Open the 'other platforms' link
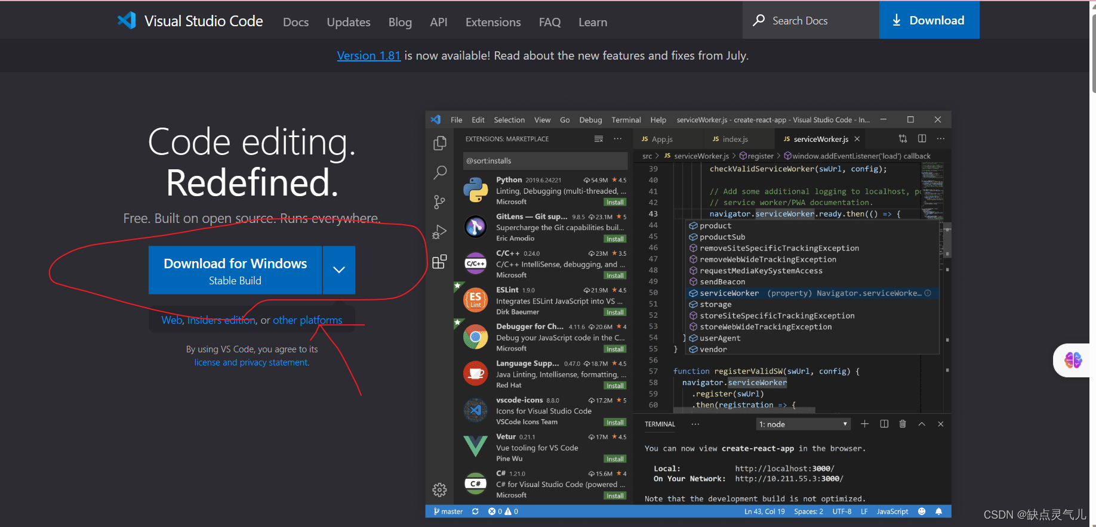The image size is (1096, 527). pos(307,320)
